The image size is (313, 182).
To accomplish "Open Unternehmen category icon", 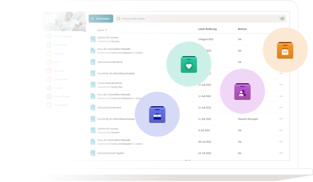I will pos(49,96).
